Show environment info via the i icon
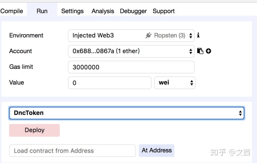Screen dimensions: 257x163 [x=198, y=35]
